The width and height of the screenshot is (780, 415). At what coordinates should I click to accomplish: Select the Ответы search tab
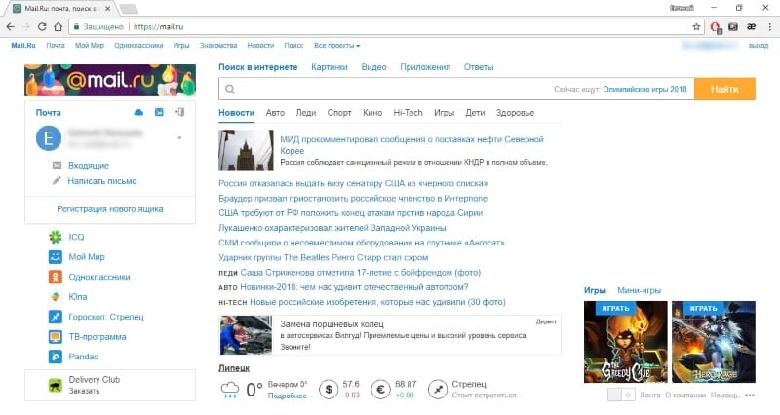[479, 67]
